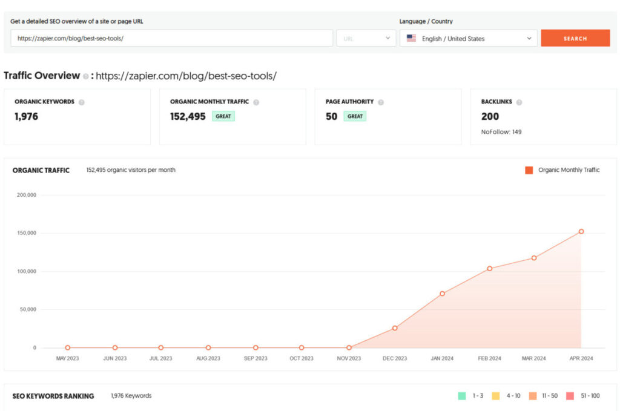The height and width of the screenshot is (411, 620).
Task: Click the help icon beside Page Authority
Action: click(381, 102)
